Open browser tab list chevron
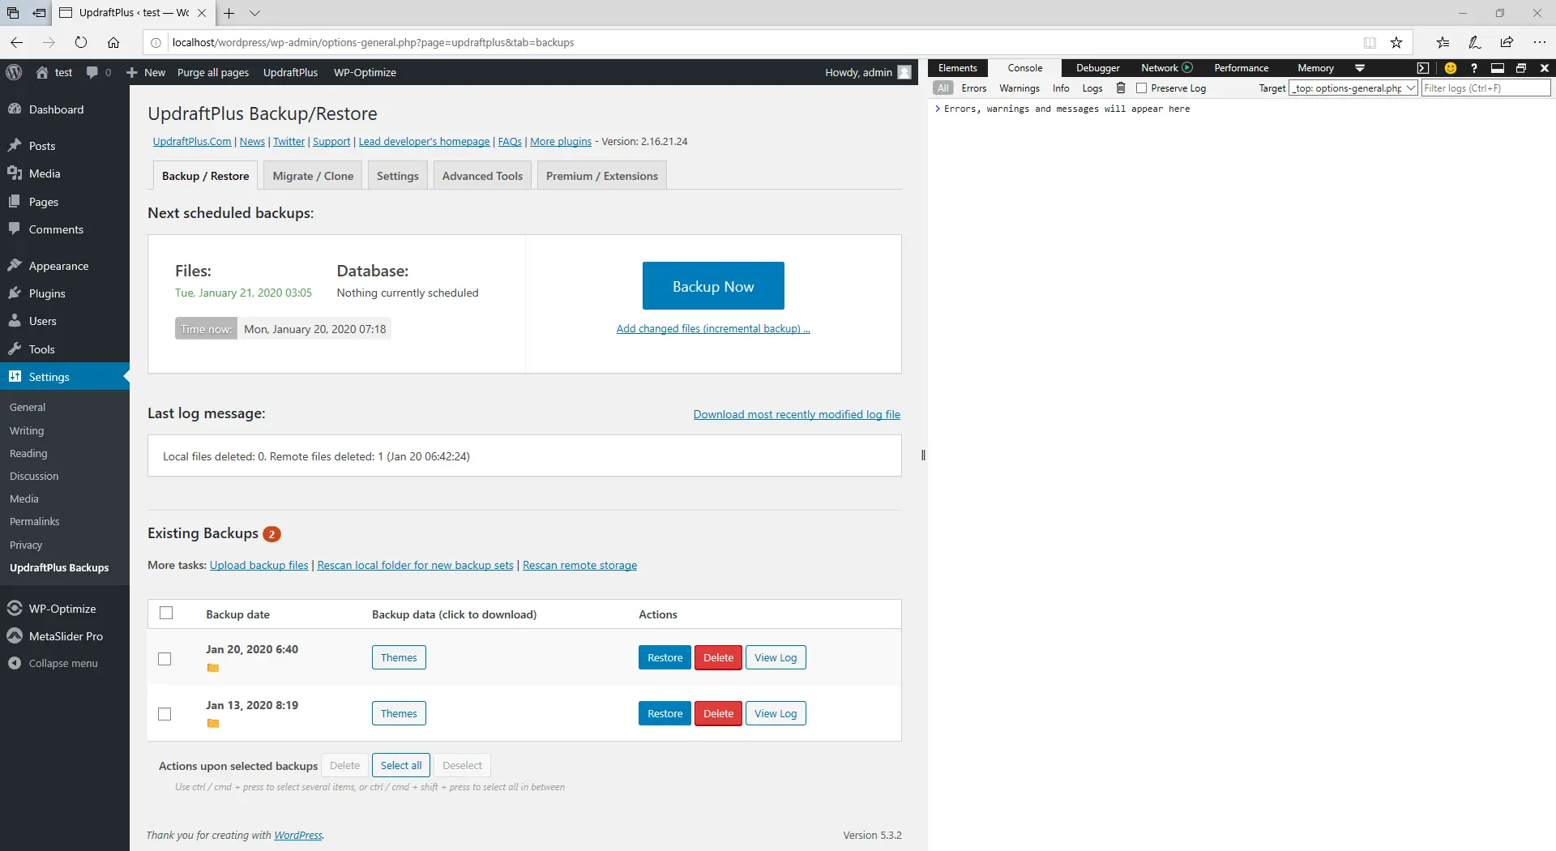 [x=254, y=13]
